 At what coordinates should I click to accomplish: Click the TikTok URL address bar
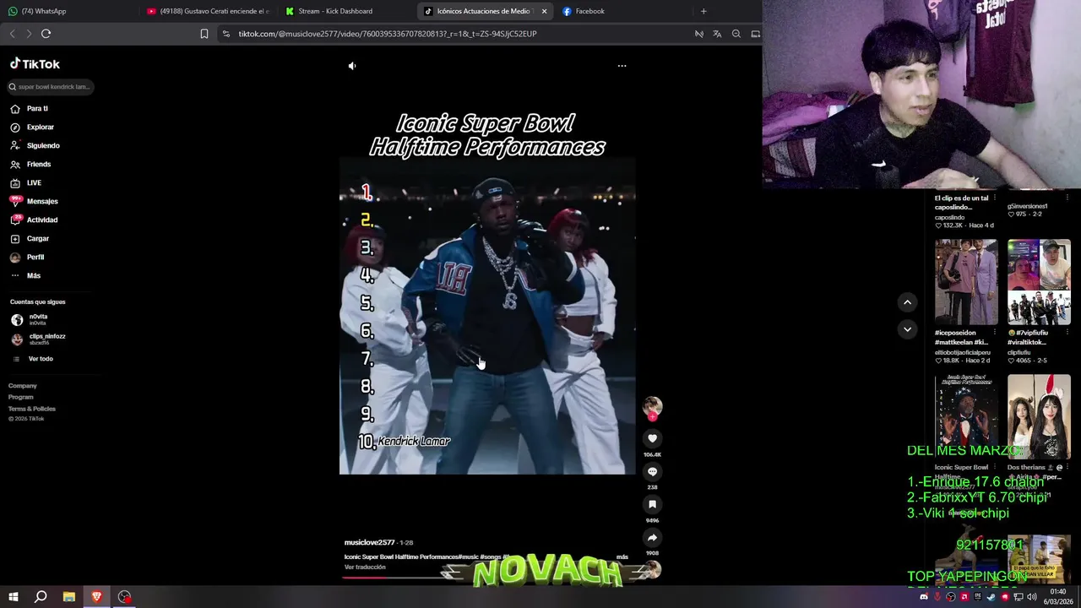[456, 34]
